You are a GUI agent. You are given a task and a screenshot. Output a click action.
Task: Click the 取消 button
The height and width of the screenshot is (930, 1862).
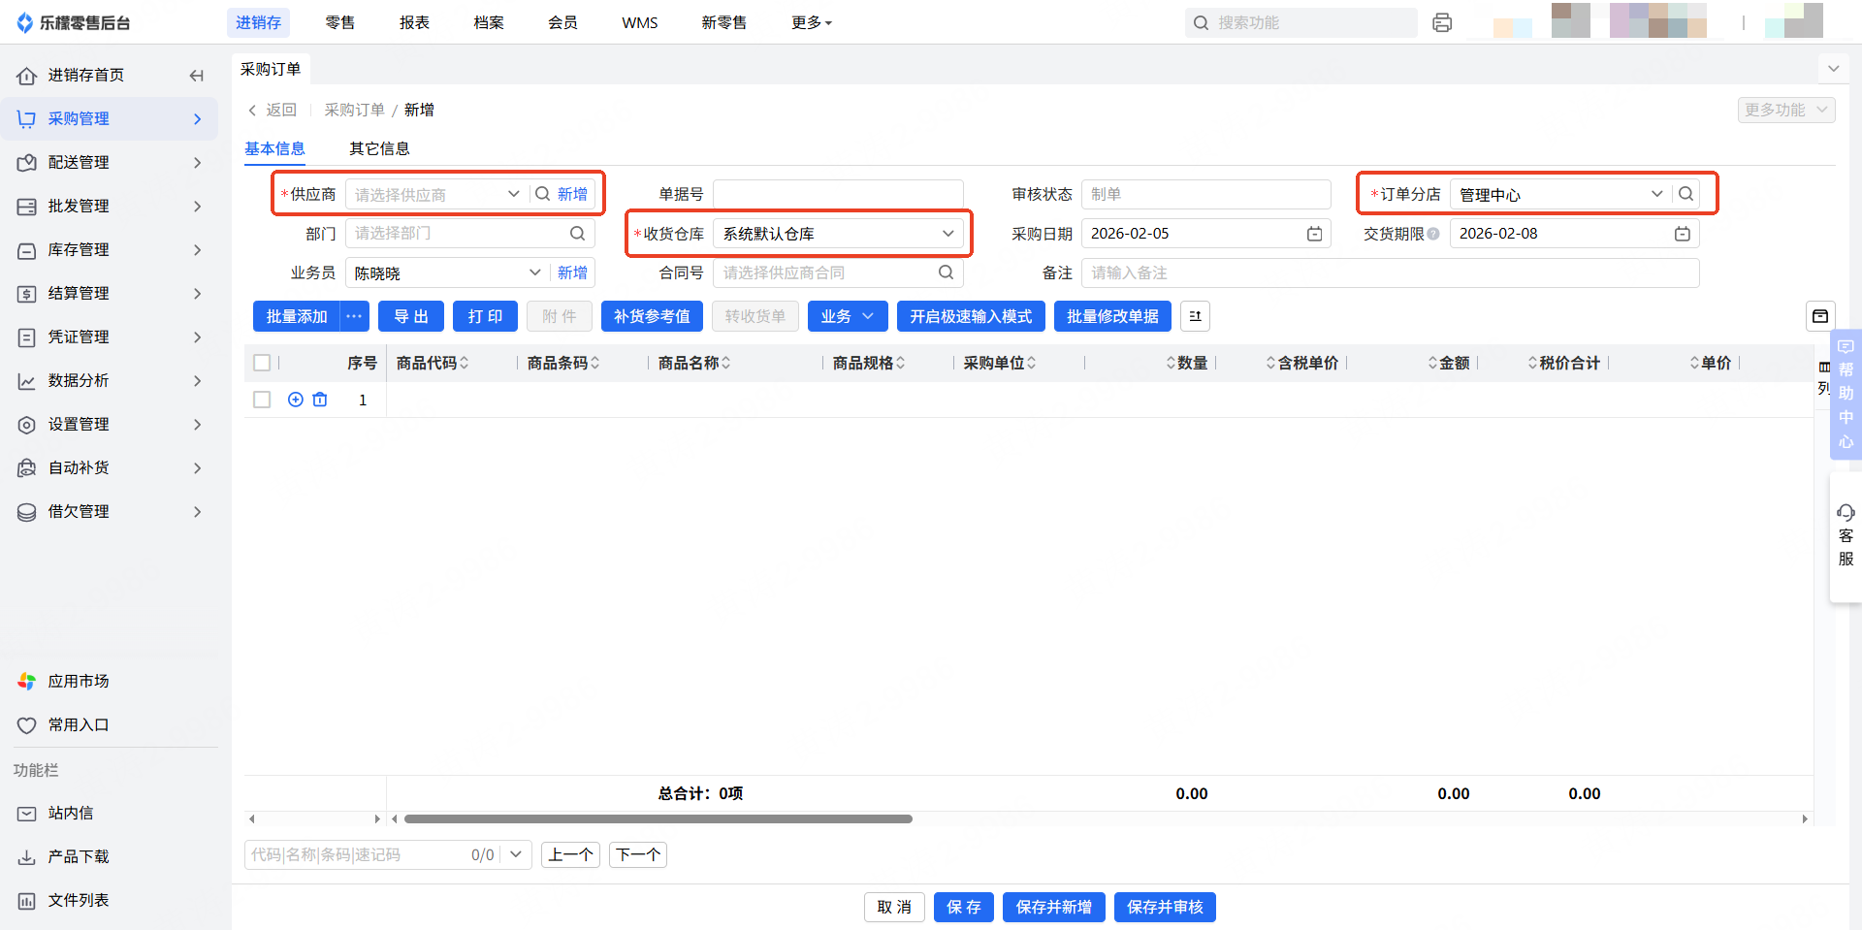coord(894,907)
